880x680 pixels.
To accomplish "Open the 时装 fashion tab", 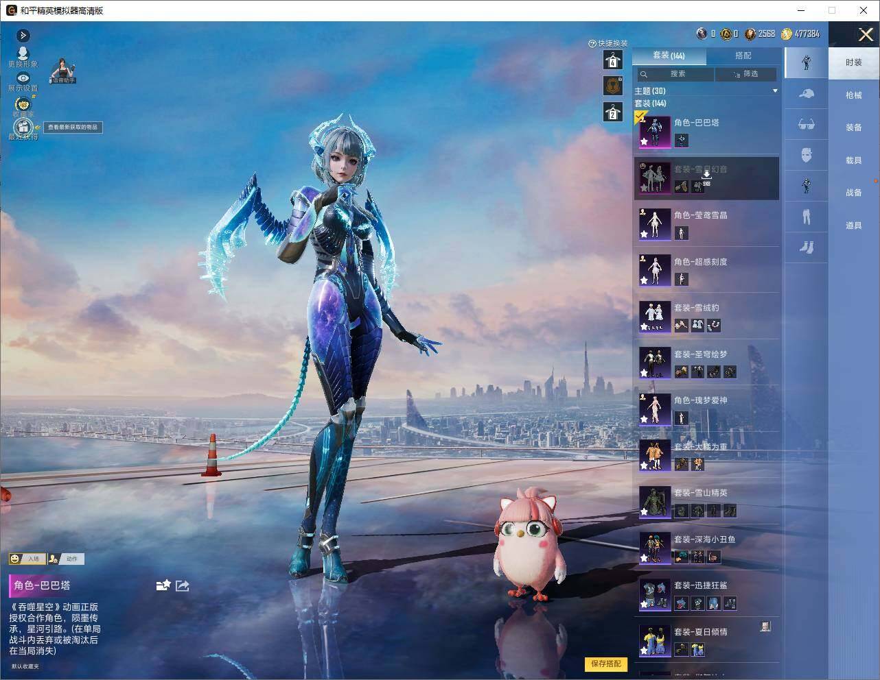I will pos(854,62).
